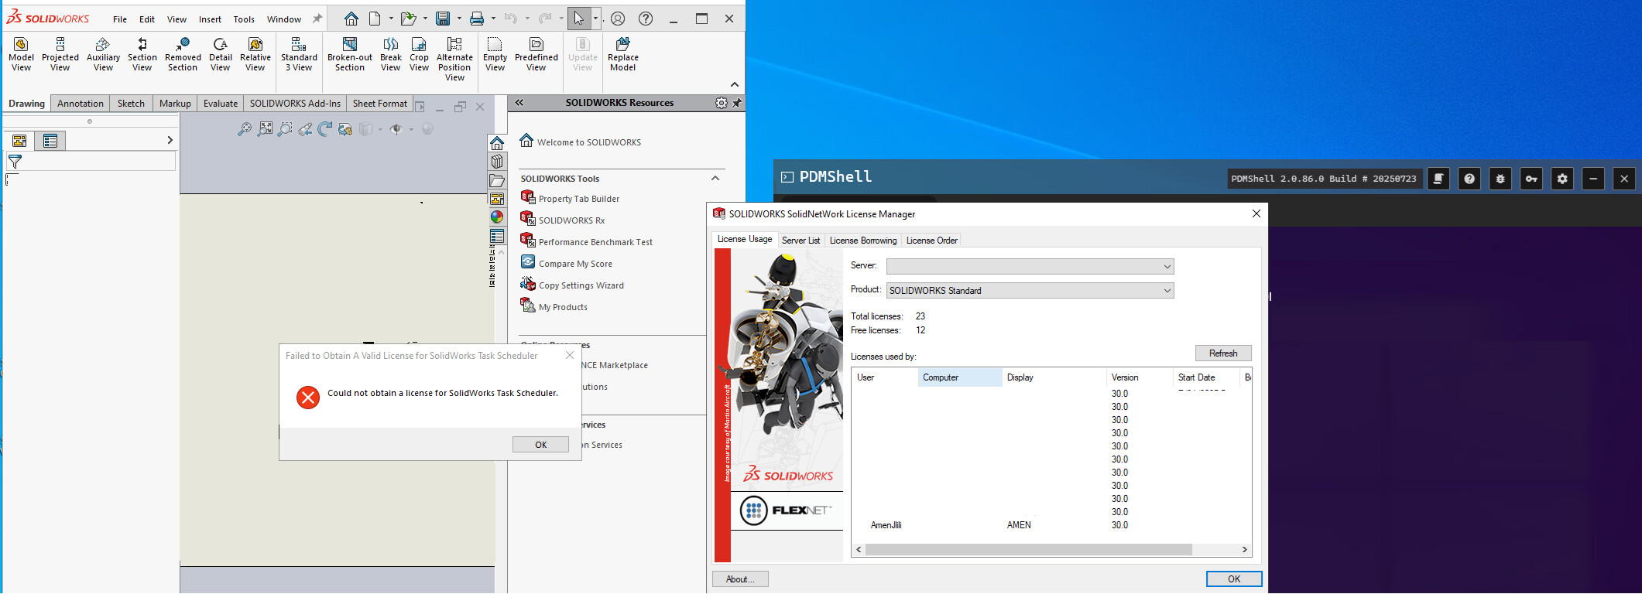
Task: Click the Rotate View icon
Action: click(x=325, y=129)
